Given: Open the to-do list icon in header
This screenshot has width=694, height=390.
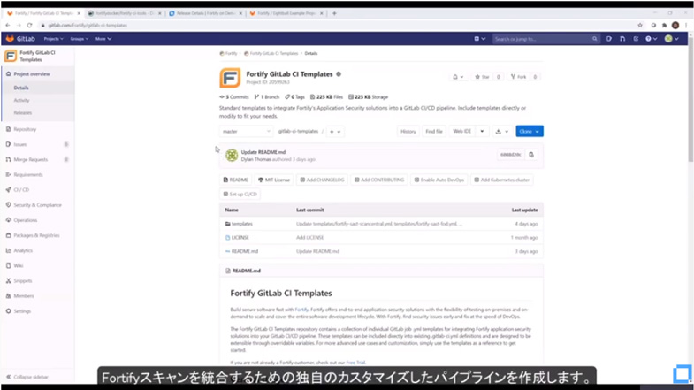Looking at the screenshot, I should pyautogui.click(x=636, y=39).
